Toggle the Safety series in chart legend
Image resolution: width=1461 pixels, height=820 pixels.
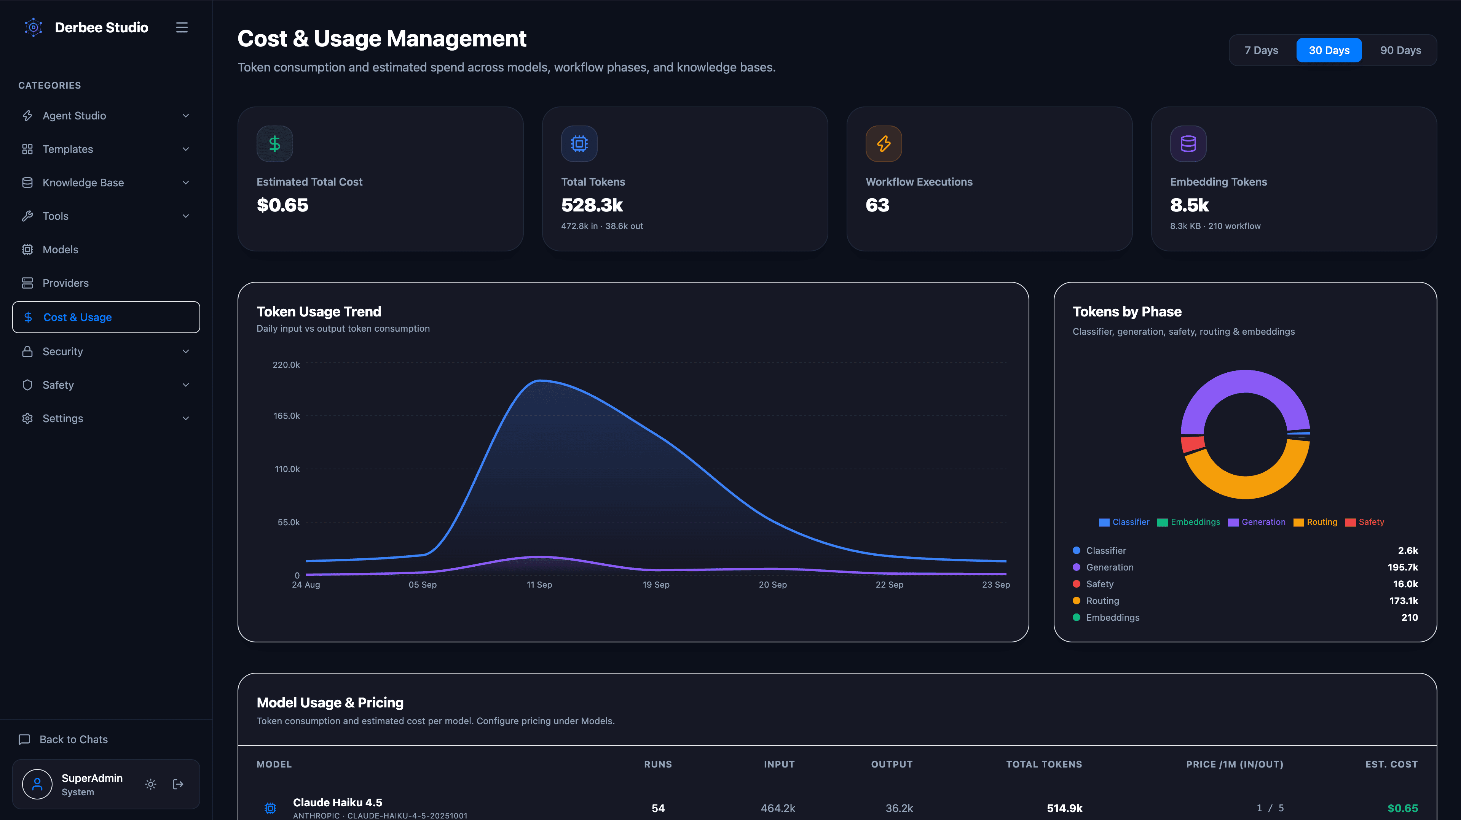(x=1365, y=522)
